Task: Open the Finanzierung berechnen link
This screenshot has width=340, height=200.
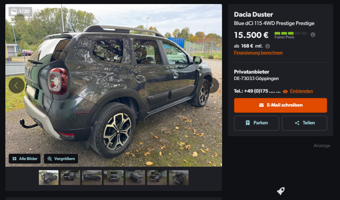Action: (x=258, y=53)
